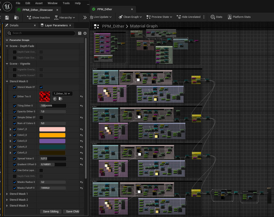Enable override for Vignette Scene? parameter
Viewport: 274px width, 217px height.
point(15,75)
